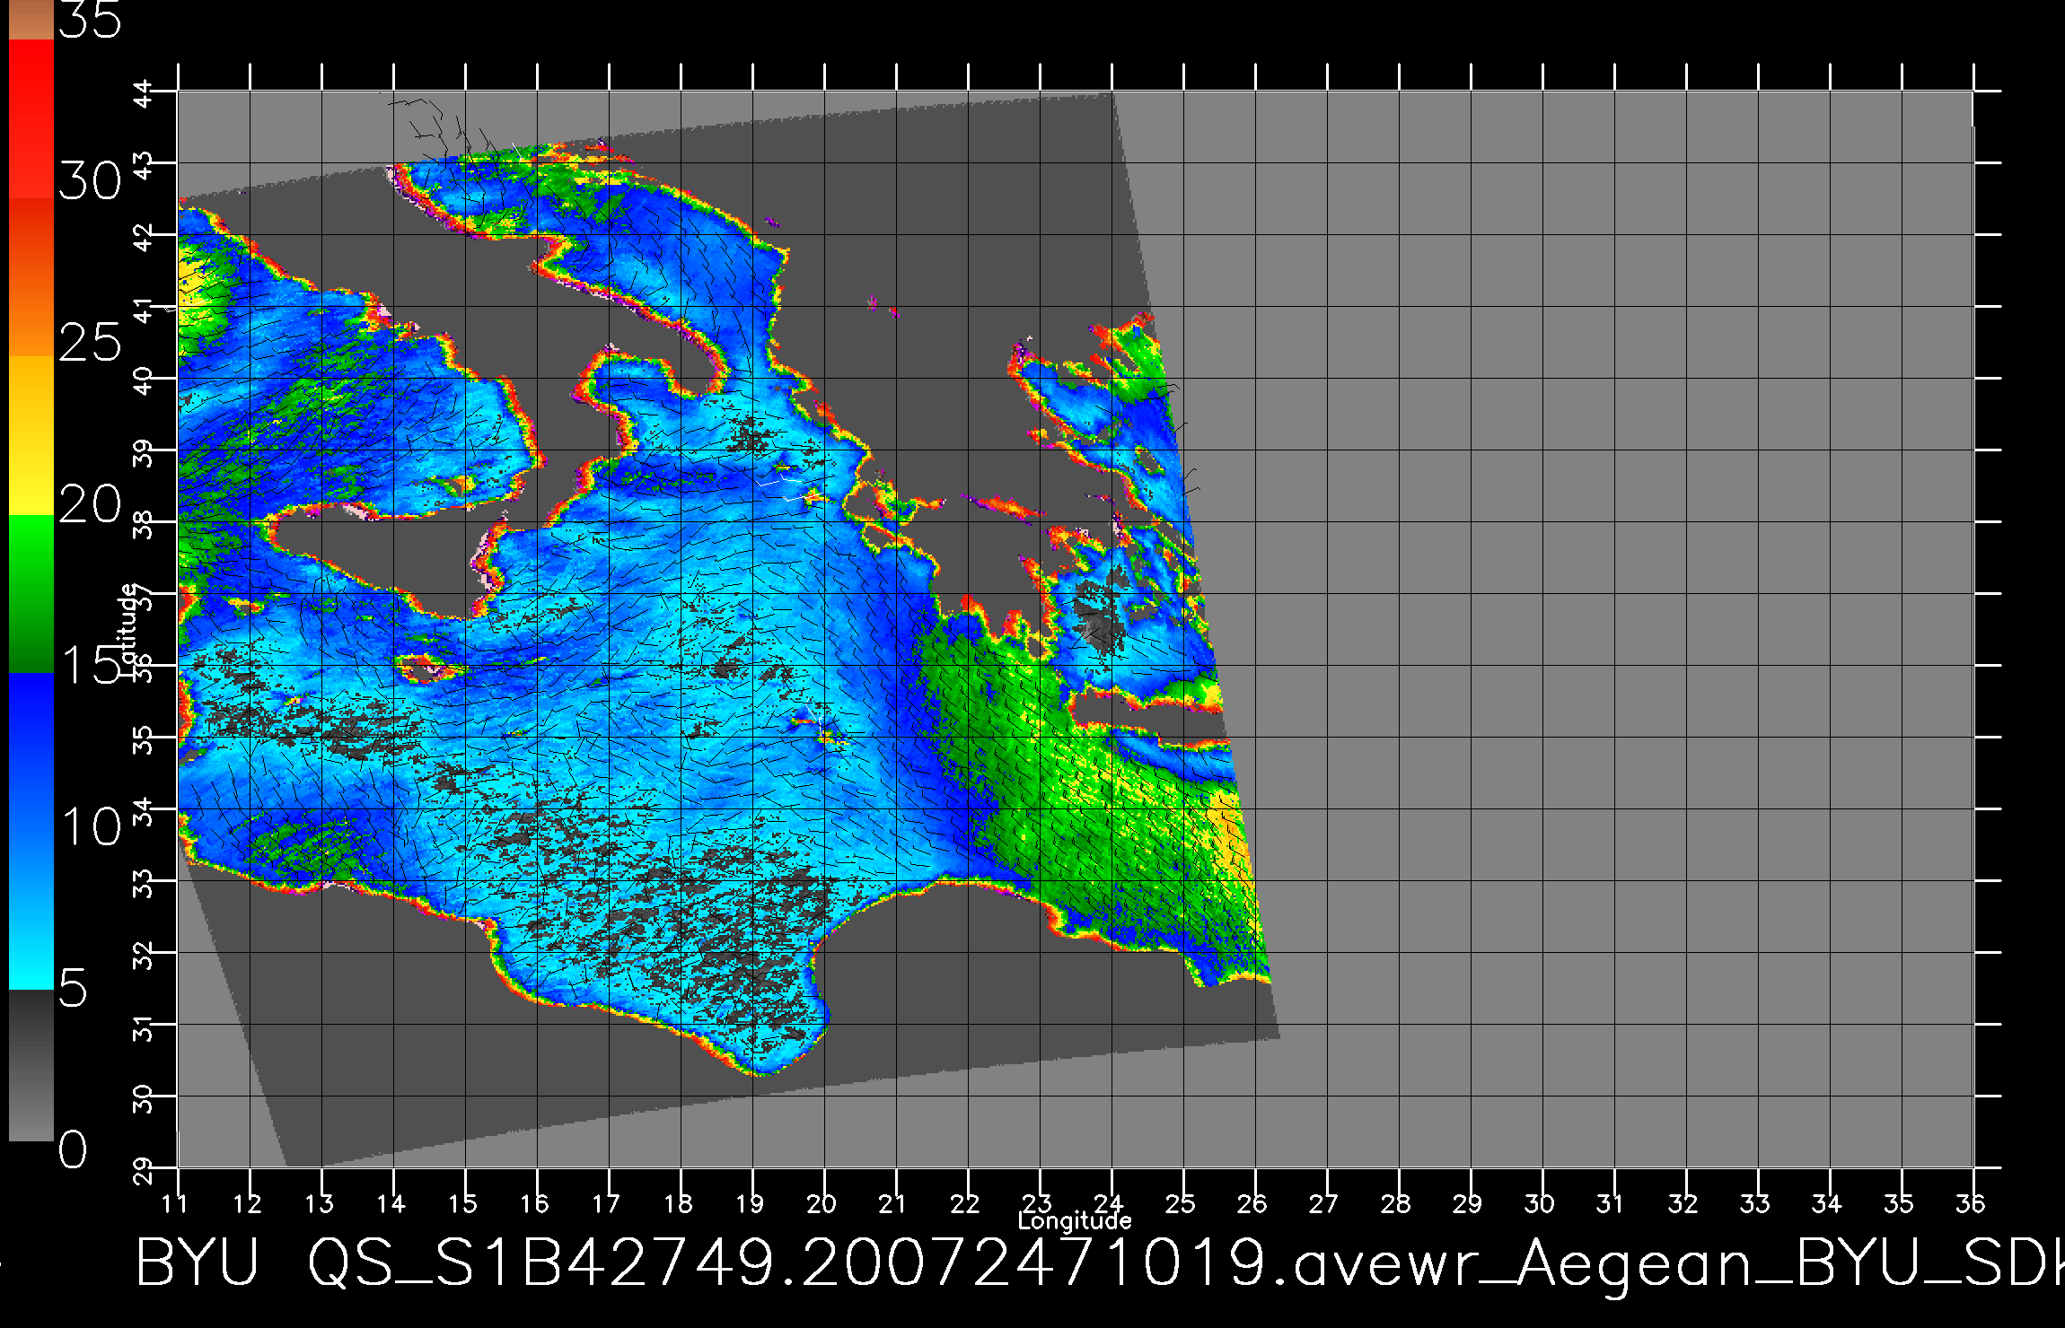Click the BYU QS_S1B42749 filename caption

(1100, 1263)
